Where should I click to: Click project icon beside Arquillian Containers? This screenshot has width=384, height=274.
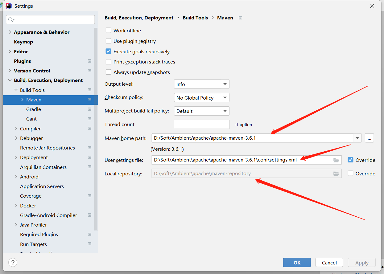coord(89,167)
